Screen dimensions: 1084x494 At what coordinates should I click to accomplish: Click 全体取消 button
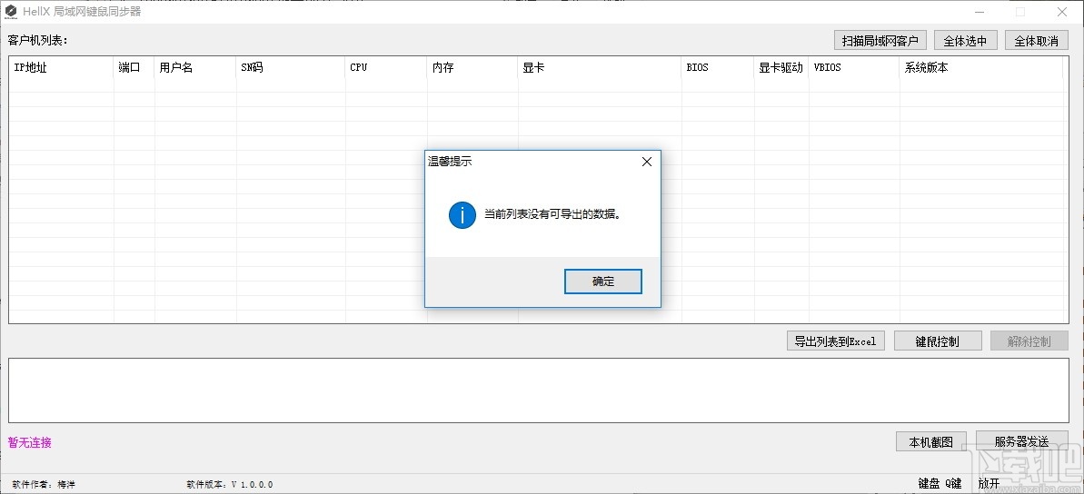pos(1037,41)
